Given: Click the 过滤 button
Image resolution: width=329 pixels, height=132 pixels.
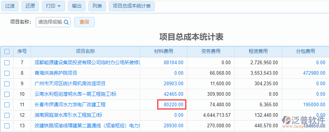Looking at the screenshot, I should (10, 6).
